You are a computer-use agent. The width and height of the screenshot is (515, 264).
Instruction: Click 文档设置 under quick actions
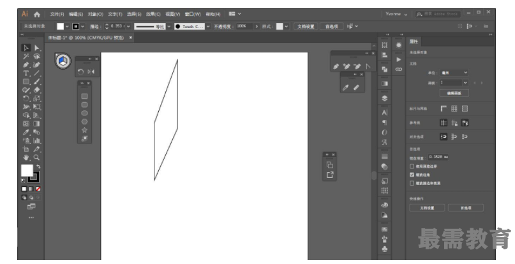pyautogui.click(x=427, y=208)
